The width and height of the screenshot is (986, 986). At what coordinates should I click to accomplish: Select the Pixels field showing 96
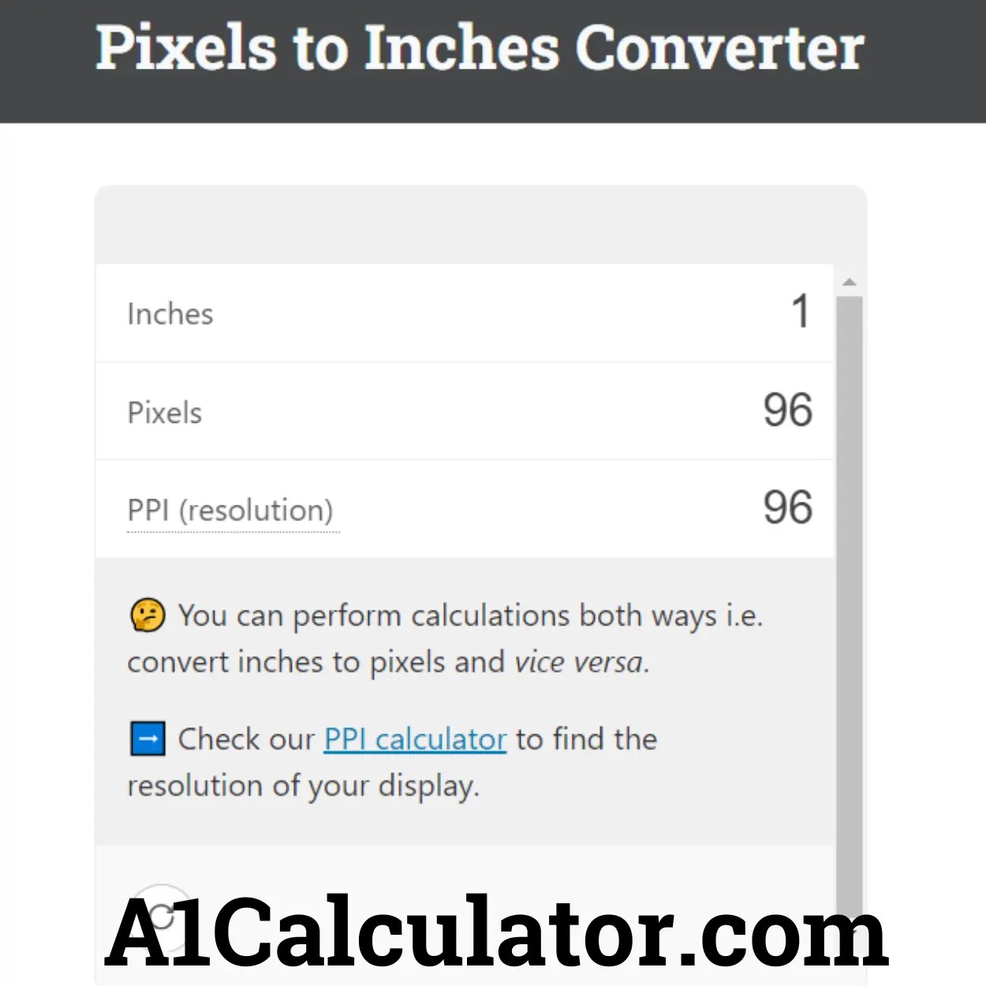pos(787,410)
